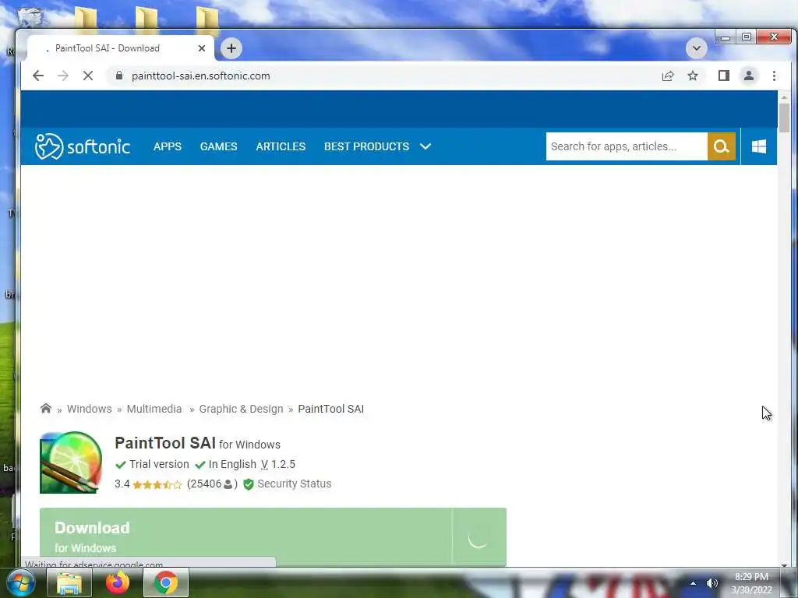Open the Chrome side panel
This screenshot has width=798, height=598.
(724, 76)
